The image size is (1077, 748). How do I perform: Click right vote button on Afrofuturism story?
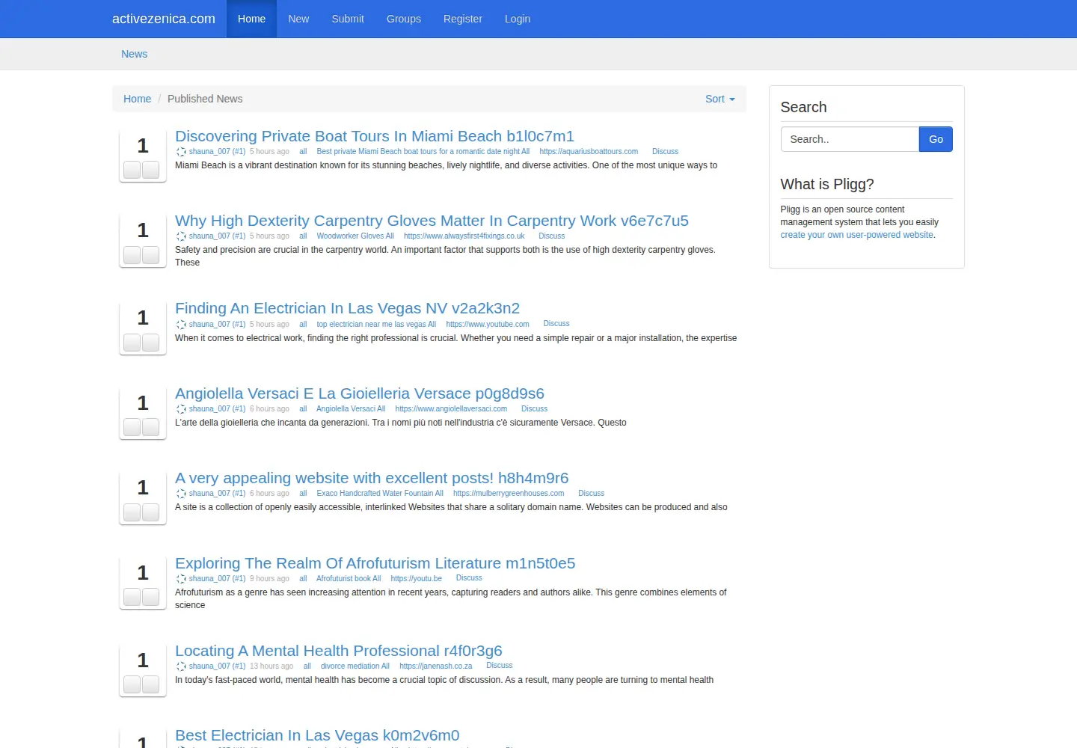point(150,597)
